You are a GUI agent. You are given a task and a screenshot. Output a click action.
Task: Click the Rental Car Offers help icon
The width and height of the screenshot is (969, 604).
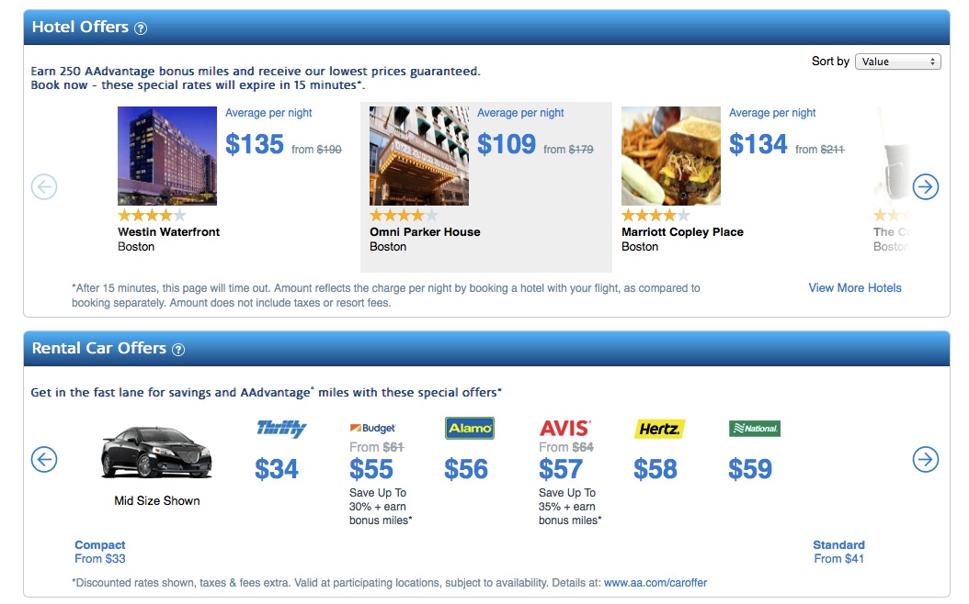click(x=178, y=350)
